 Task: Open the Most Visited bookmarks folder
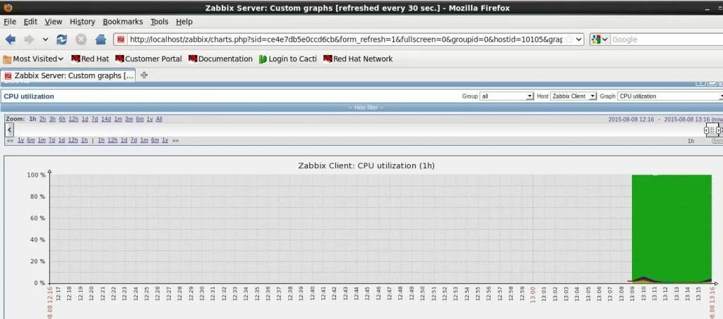(x=33, y=59)
